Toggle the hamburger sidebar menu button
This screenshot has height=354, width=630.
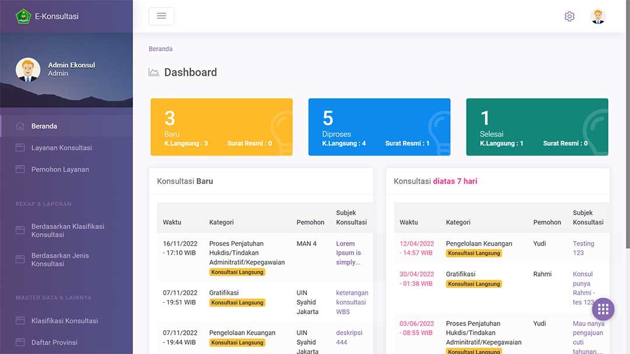[162, 16]
